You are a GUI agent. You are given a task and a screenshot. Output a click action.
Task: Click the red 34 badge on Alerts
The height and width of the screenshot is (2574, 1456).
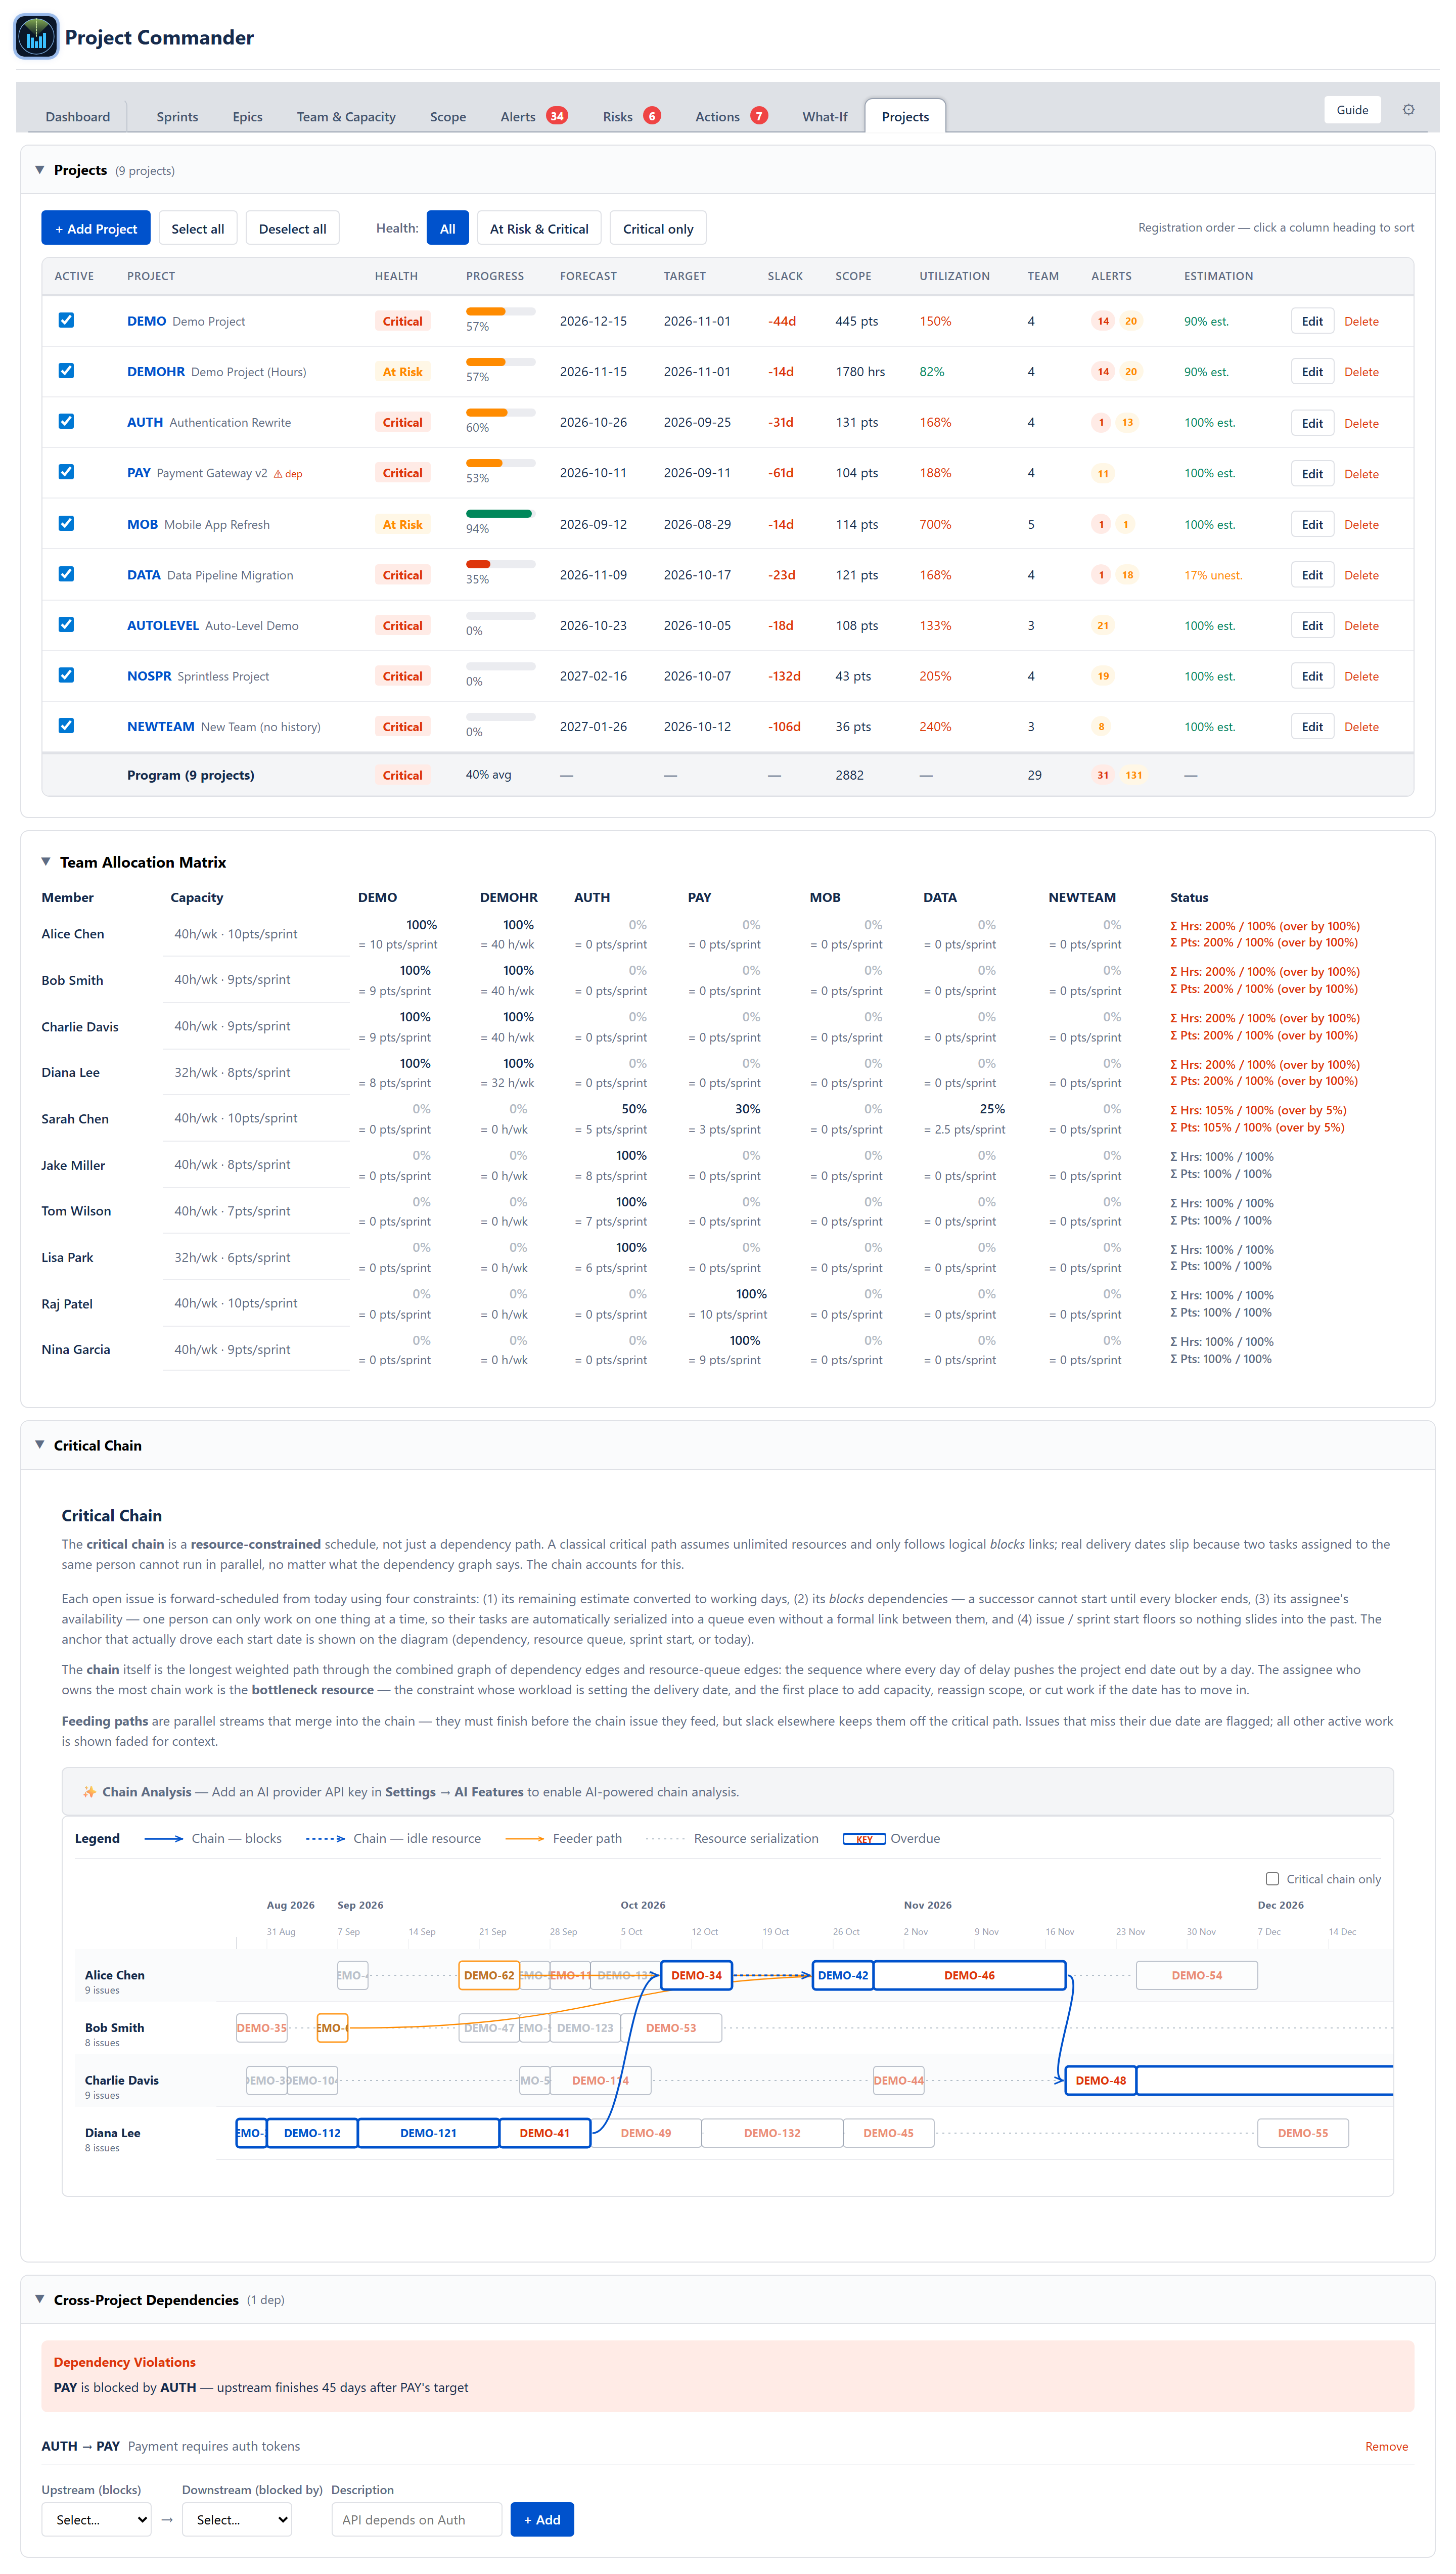pyautogui.click(x=557, y=116)
